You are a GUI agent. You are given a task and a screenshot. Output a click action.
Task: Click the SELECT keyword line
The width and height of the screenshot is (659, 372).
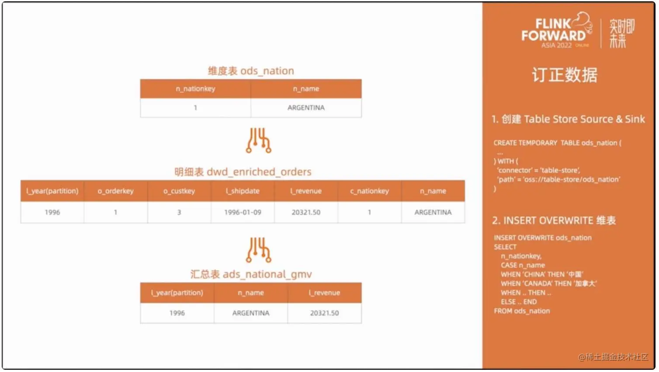click(x=505, y=247)
